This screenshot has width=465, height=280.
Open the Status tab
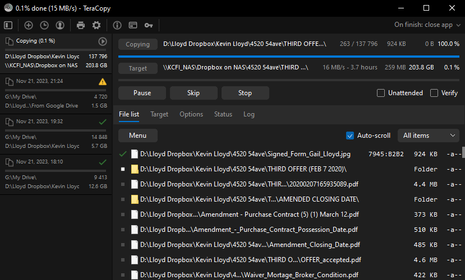click(223, 114)
